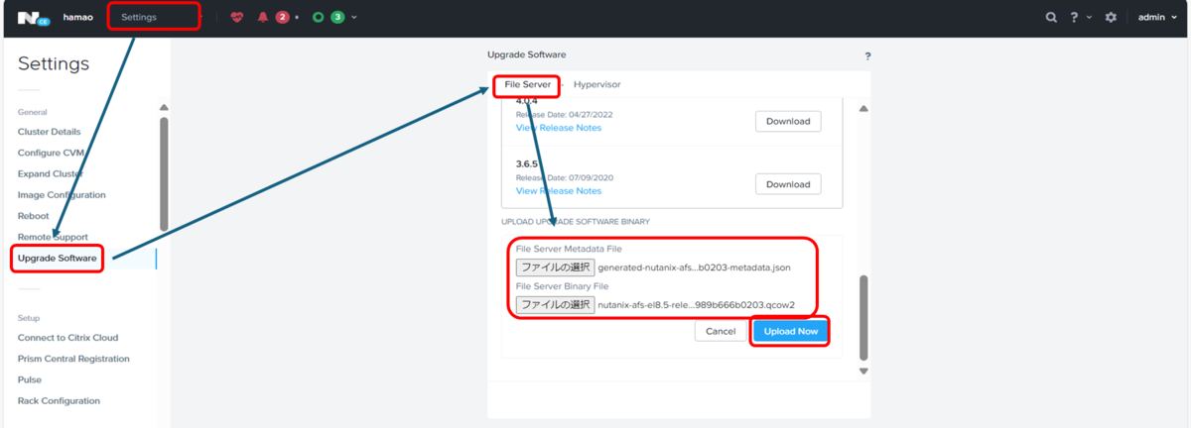Click the nutanix-afs qcow2 file name
This screenshot has height=428, width=1191.
tap(697, 305)
